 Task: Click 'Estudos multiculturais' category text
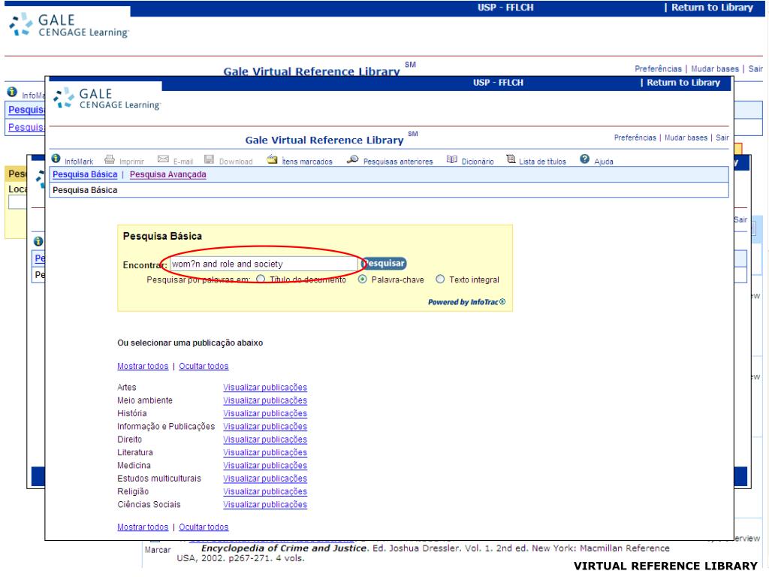159,479
